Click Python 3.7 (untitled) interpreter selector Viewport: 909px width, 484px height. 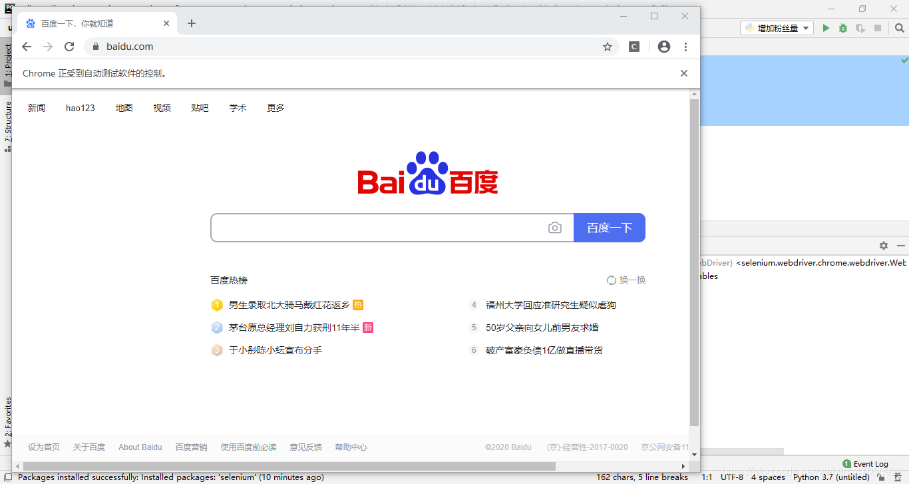click(831, 477)
